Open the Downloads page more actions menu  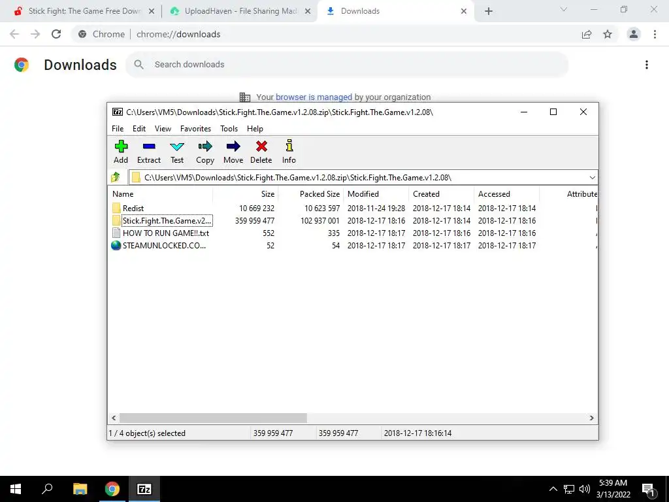(647, 65)
